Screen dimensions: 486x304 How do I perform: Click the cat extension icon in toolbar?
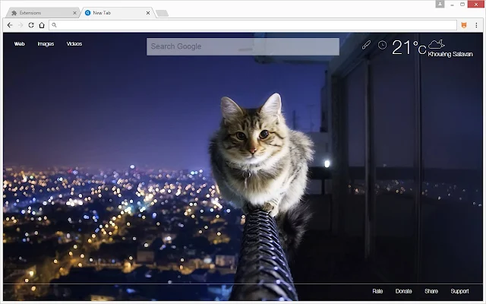click(x=464, y=25)
